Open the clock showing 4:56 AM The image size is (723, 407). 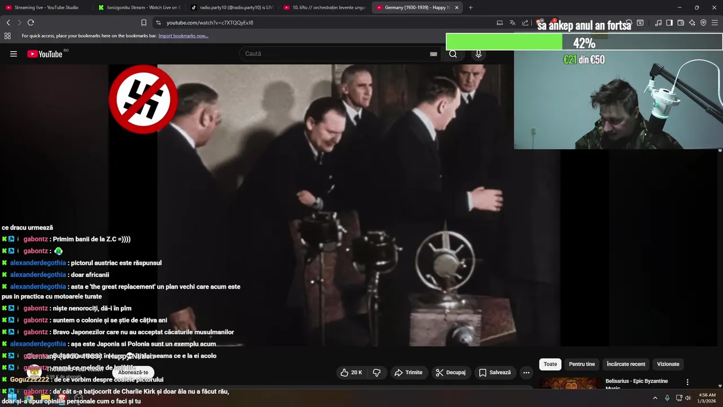pyautogui.click(x=707, y=398)
